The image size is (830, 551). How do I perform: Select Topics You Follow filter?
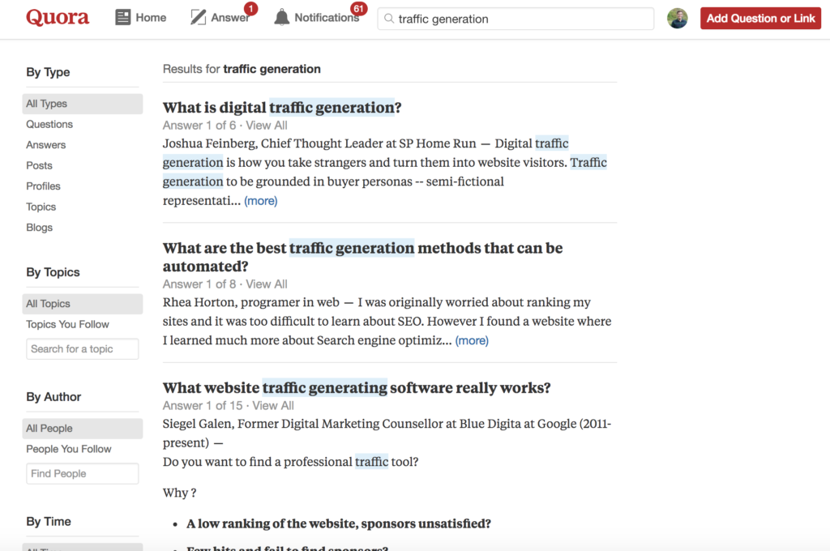point(68,324)
